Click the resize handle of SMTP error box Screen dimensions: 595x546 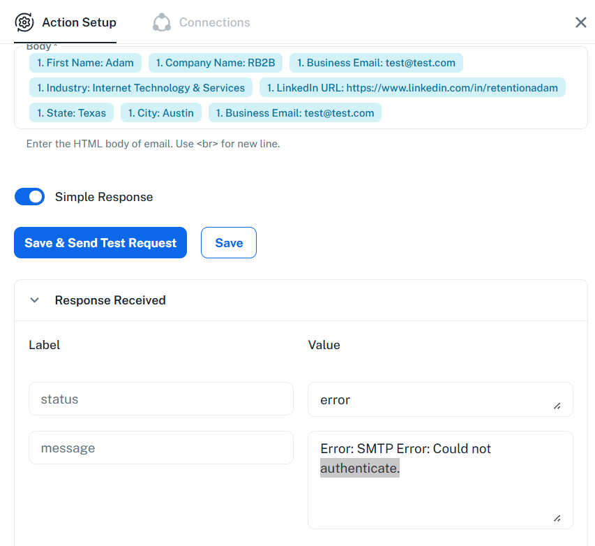click(557, 518)
